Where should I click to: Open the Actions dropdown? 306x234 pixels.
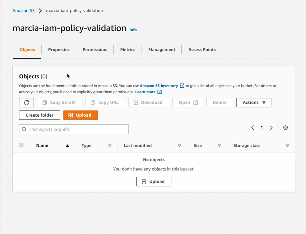(x=254, y=103)
